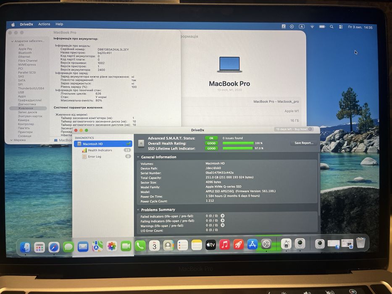
Task: Collapse 'Апаратне забезпеч...' tree group
Action: 12,41
